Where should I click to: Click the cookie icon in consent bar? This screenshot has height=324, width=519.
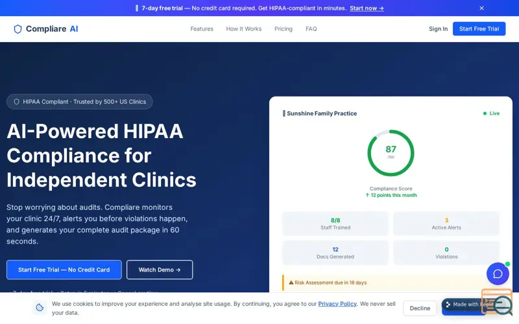[40, 308]
